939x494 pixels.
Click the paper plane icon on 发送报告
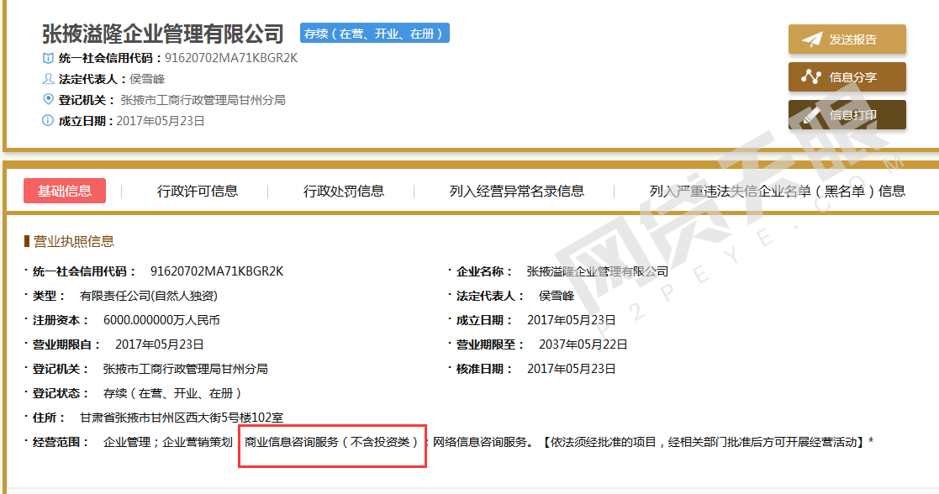(x=812, y=39)
